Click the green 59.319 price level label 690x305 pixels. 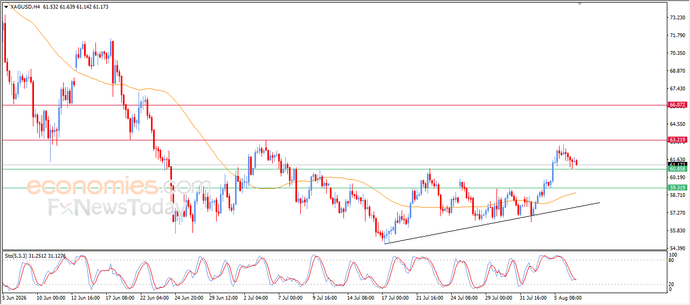[x=677, y=188]
